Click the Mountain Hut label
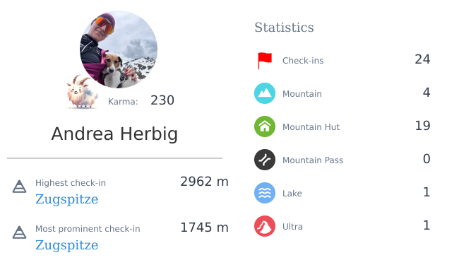 [x=311, y=127]
